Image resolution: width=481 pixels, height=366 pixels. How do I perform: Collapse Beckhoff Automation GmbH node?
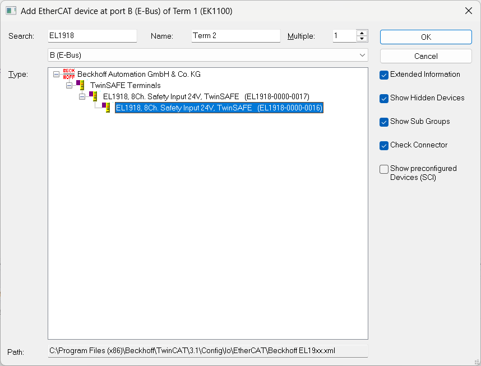(56, 74)
